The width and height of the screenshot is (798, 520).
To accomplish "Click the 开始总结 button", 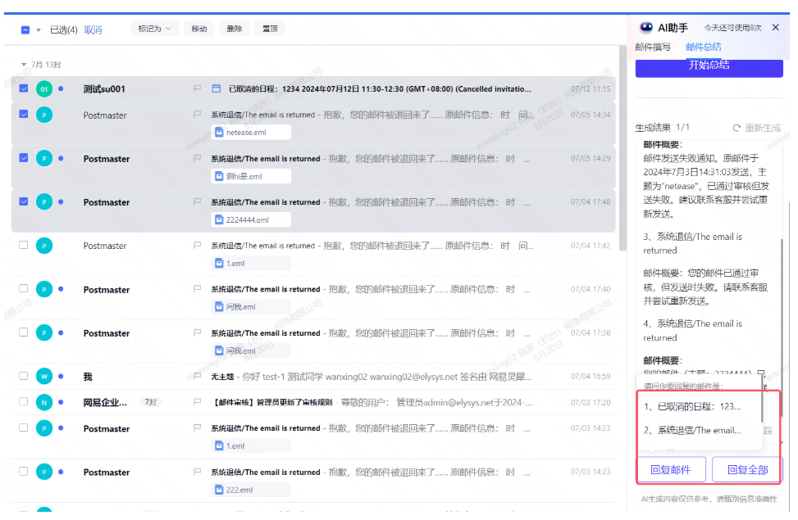I will pos(709,67).
